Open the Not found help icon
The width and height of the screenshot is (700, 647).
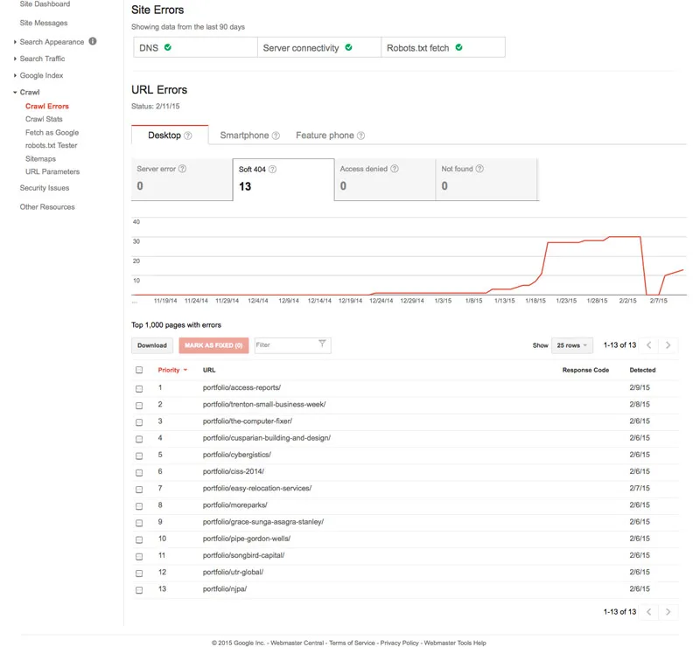point(479,169)
